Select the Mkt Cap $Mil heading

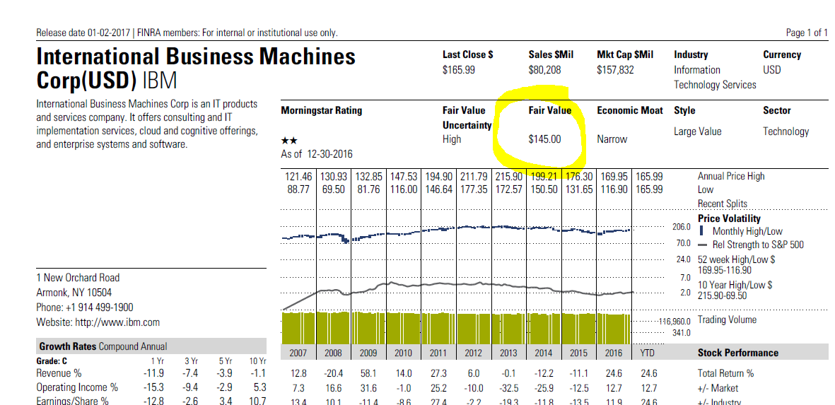click(625, 54)
